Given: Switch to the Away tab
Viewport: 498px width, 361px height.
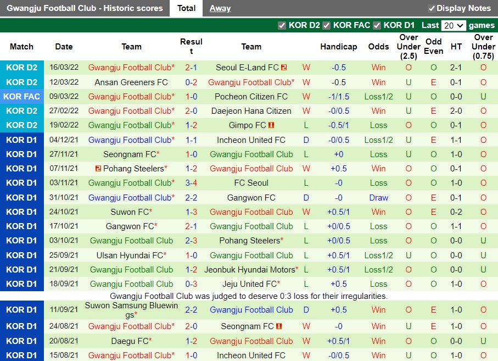Looking at the screenshot, I should (x=220, y=8).
